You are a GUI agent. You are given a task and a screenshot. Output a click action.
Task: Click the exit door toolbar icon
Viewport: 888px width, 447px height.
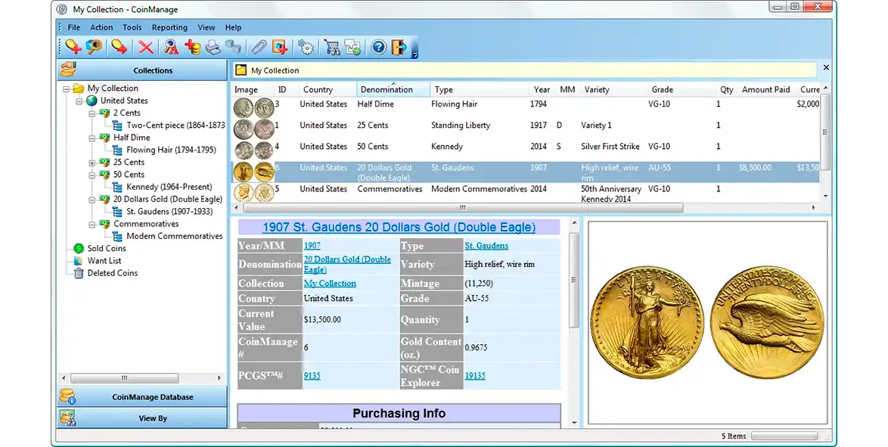coord(399,48)
